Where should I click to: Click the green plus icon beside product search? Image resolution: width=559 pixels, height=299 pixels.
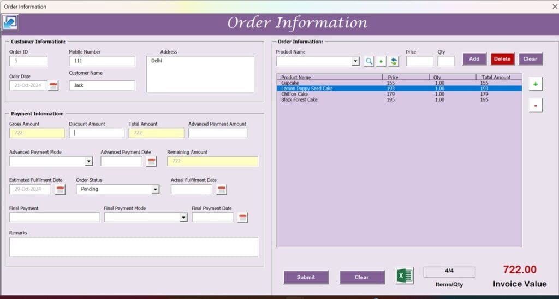click(x=381, y=61)
